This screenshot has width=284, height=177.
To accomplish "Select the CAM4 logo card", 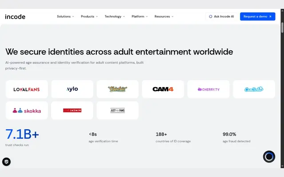I will (163, 89).
